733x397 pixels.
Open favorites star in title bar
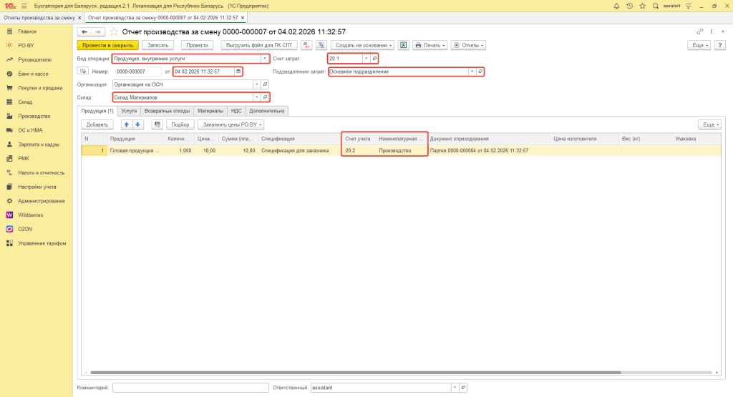642,6
